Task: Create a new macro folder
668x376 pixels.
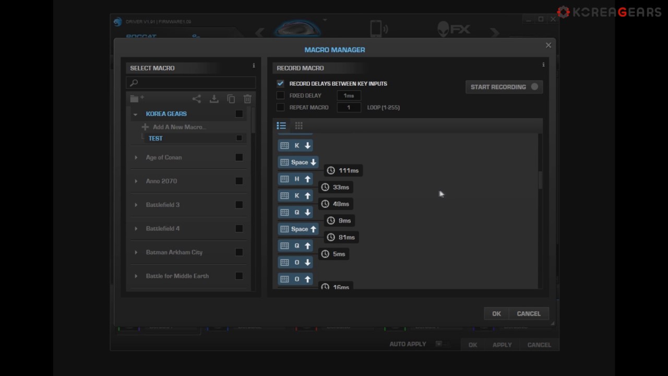Action: (137, 99)
